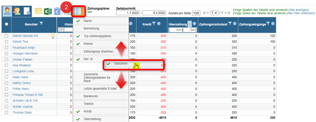This screenshot has height=122, width=316.
Task: Open the table columns chooser icon
Action: pos(78,11)
